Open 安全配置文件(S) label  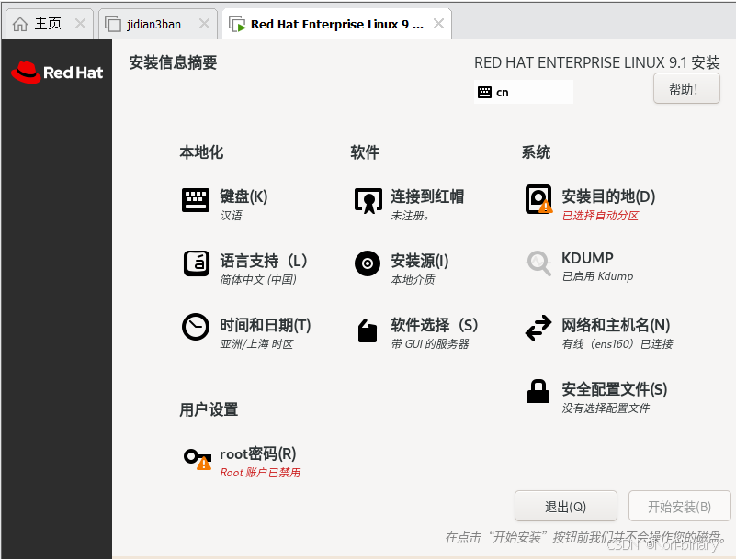[x=615, y=389]
